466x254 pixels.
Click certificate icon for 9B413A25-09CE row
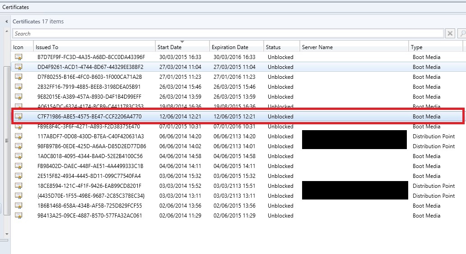click(19, 216)
